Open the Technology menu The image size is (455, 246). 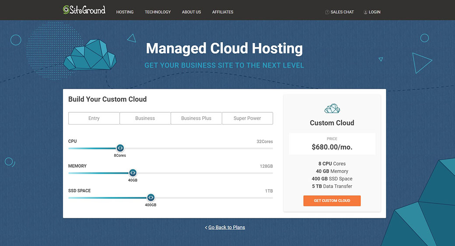click(x=157, y=12)
